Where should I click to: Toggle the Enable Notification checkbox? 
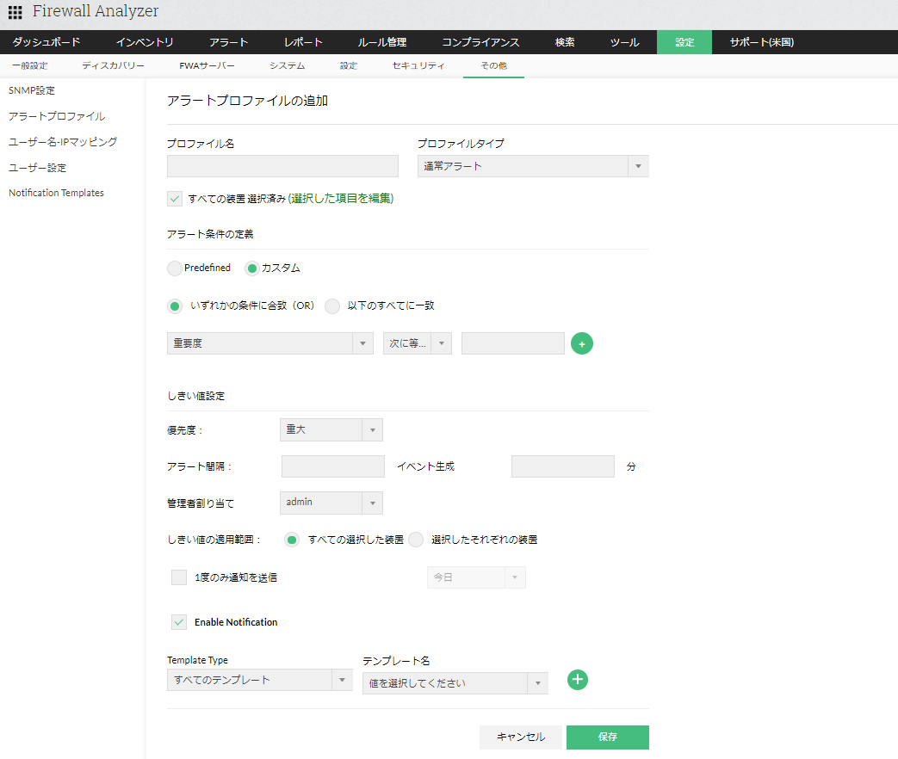(179, 622)
